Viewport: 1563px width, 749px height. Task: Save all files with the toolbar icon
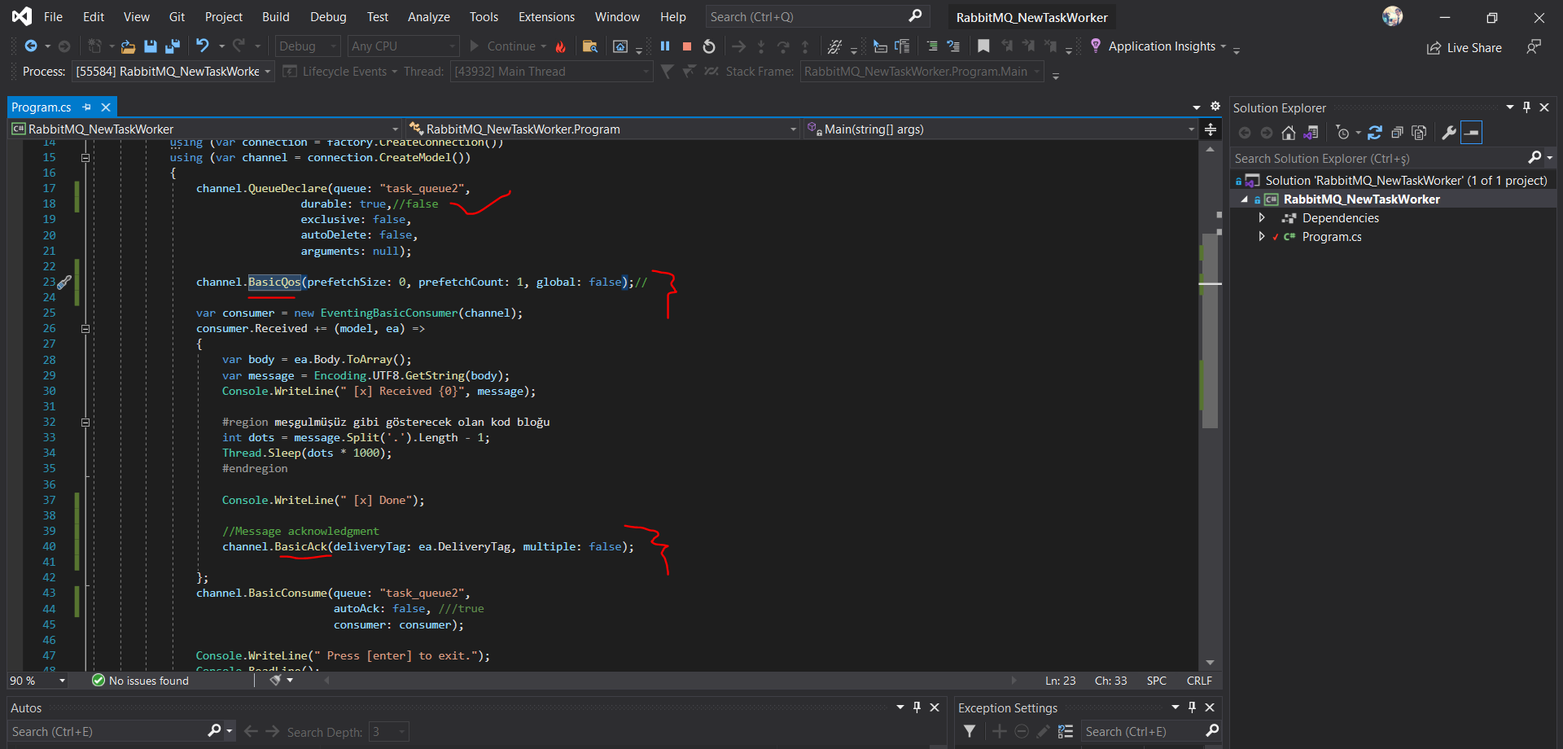173,46
